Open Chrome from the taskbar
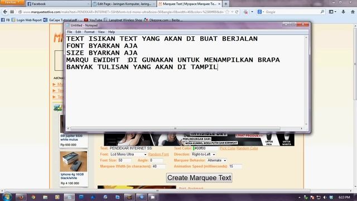357x201 pixels. click(x=33, y=197)
